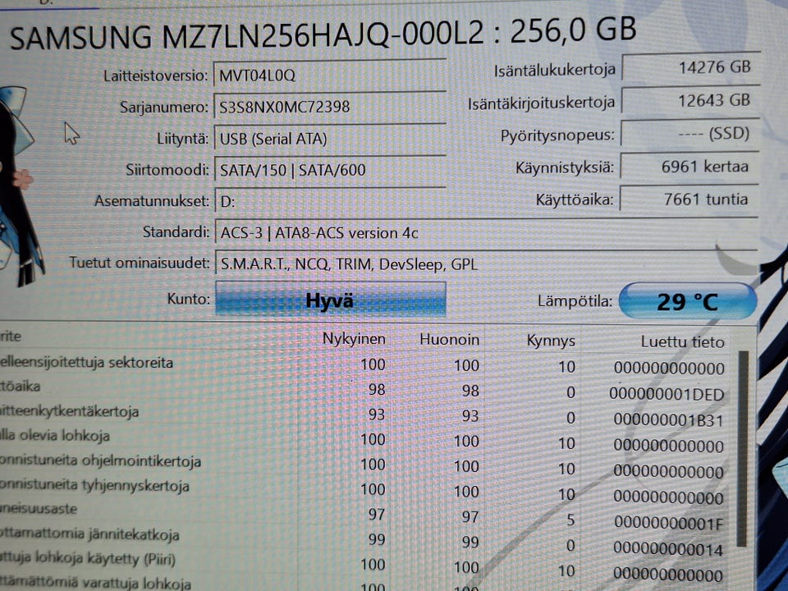
Task: Click the power on hours 7661 tuntia
Action: pos(689,199)
